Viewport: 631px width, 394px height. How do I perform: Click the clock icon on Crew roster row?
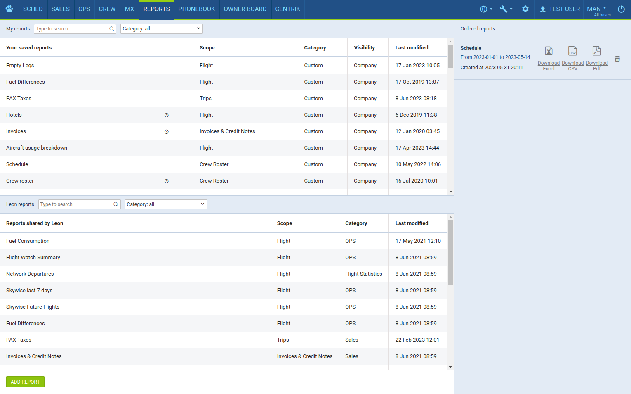coord(167,181)
